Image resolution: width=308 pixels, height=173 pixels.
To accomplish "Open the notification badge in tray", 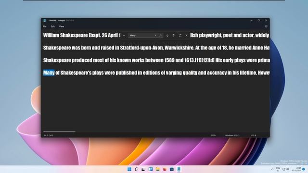I will point(304,169).
